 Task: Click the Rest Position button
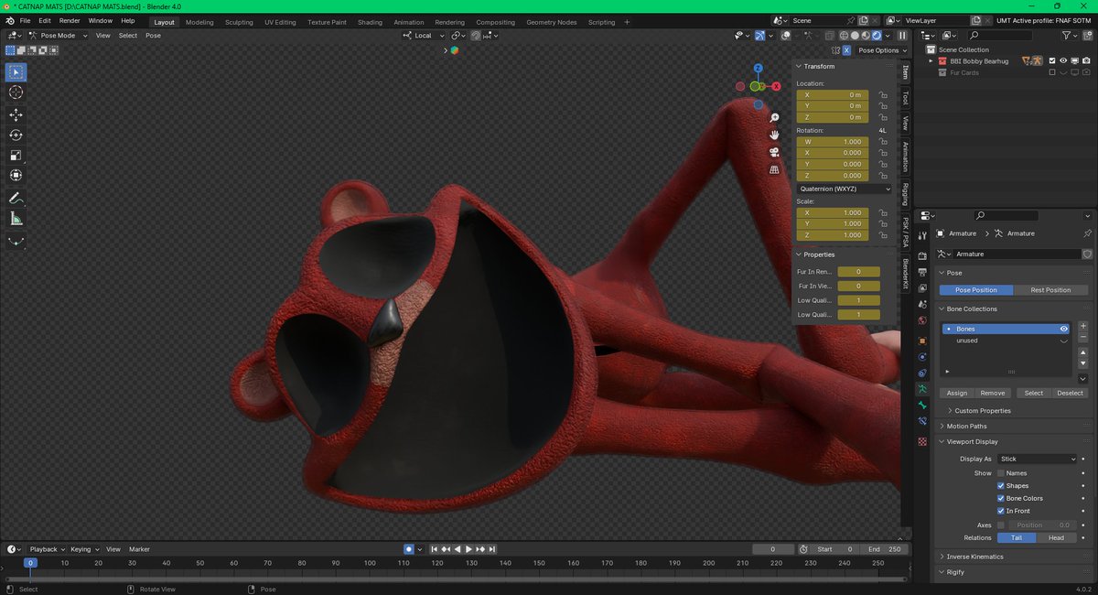point(1050,290)
